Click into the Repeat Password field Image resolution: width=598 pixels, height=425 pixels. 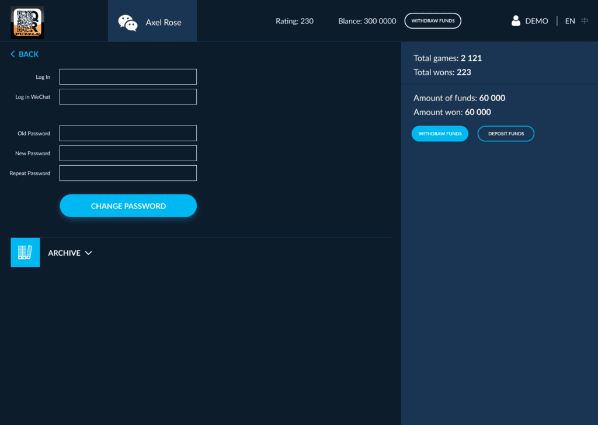[x=128, y=173]
